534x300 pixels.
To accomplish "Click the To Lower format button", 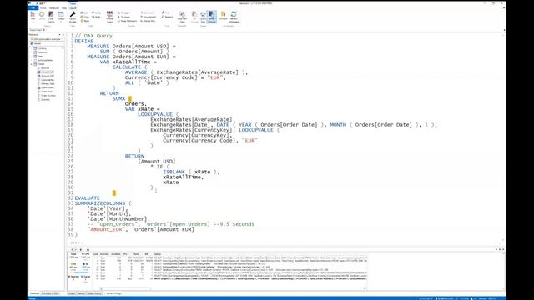I will pyautogui.click(x=124, y=17).
